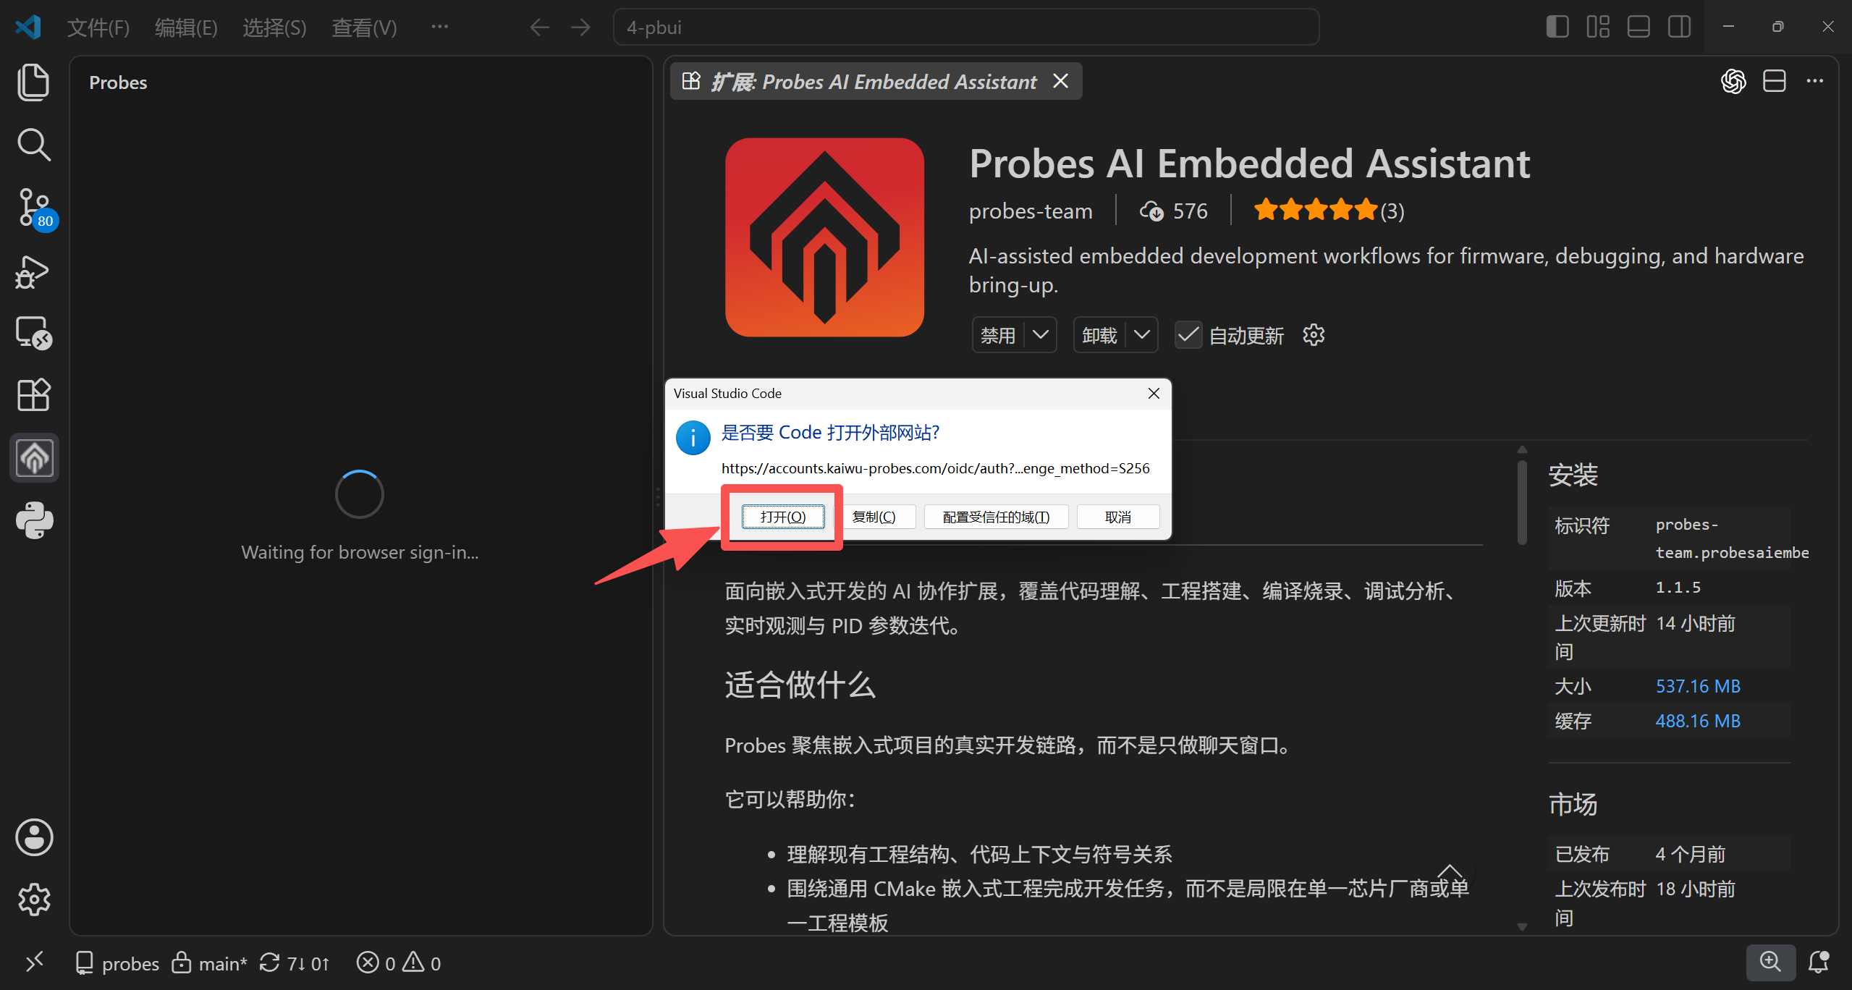1852x990 pixels.
Task: Toggle the auto update checkbox
Action: coord(1188,335)
